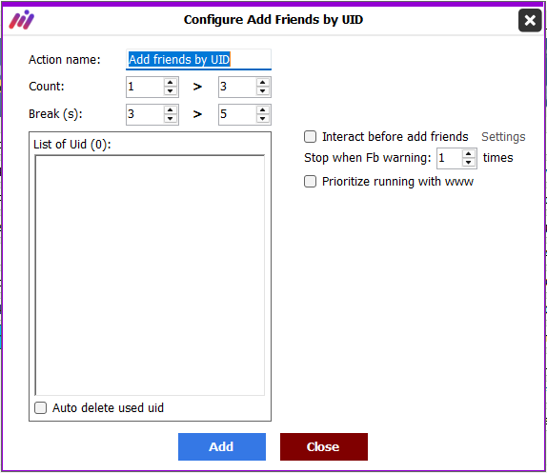
Task: Toggle Prioritize running with www
Action: coord(310,182)
